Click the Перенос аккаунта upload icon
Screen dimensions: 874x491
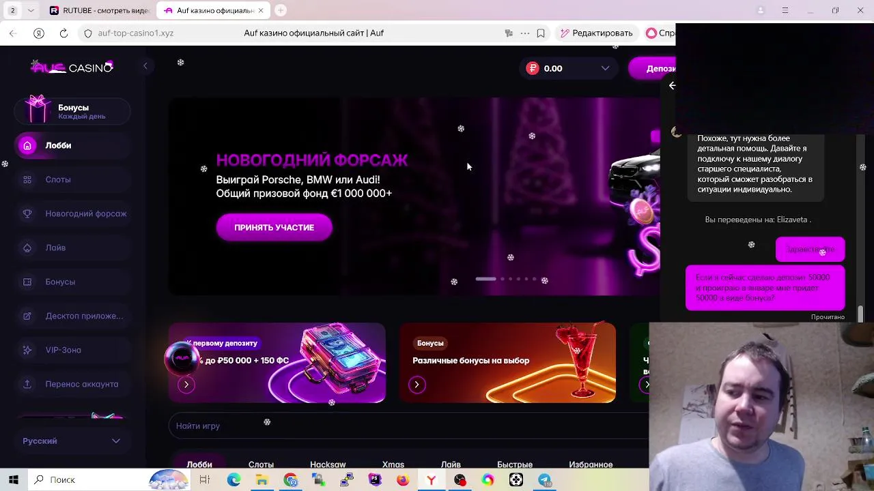coord(27,384)
